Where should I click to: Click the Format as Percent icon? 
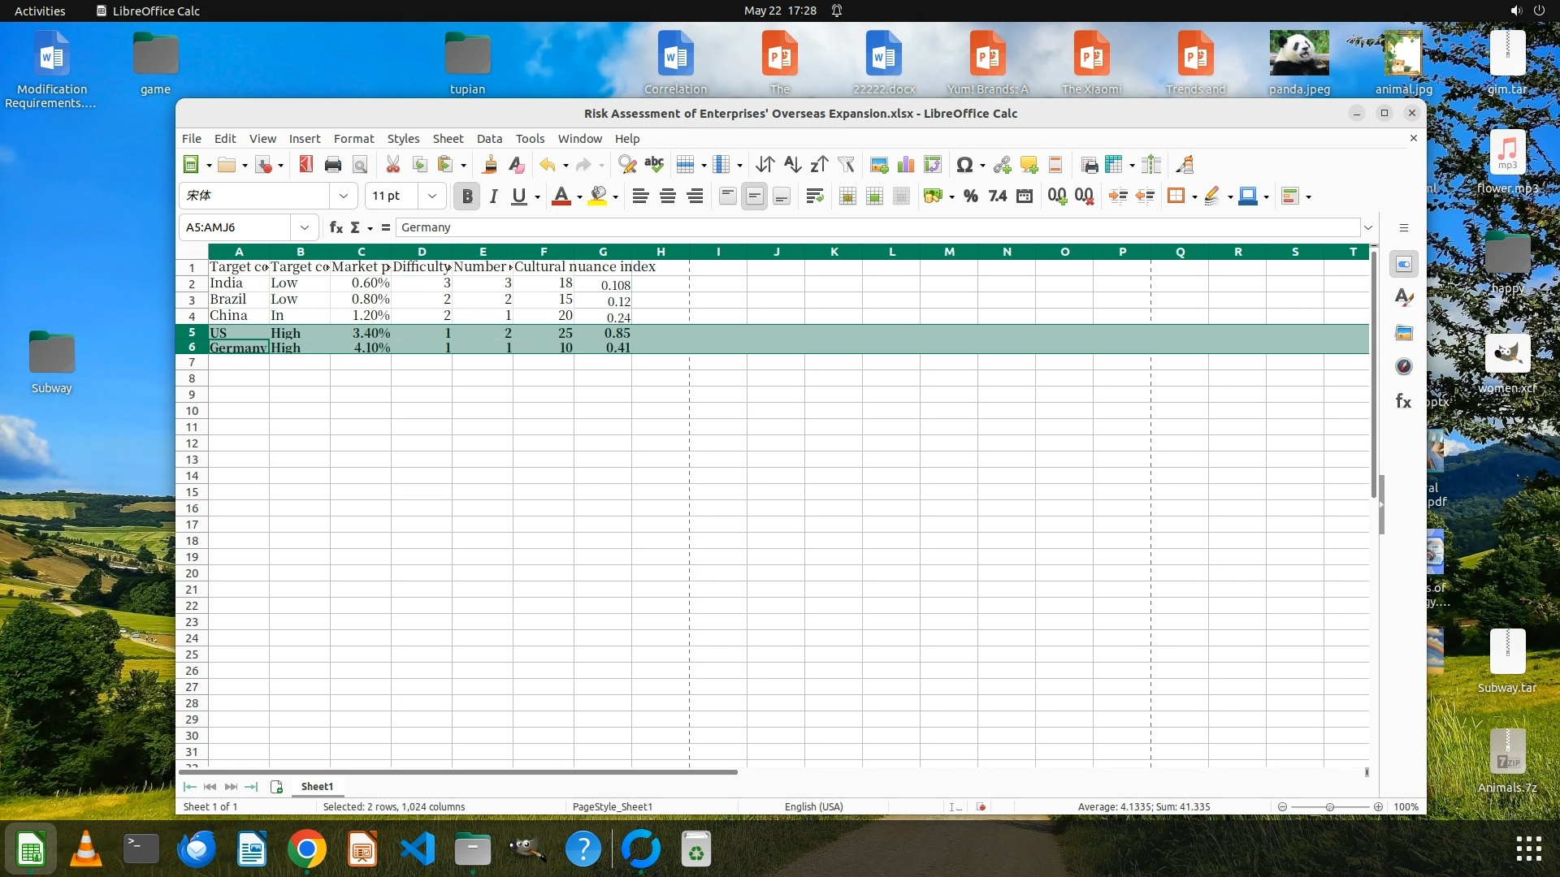970,196
